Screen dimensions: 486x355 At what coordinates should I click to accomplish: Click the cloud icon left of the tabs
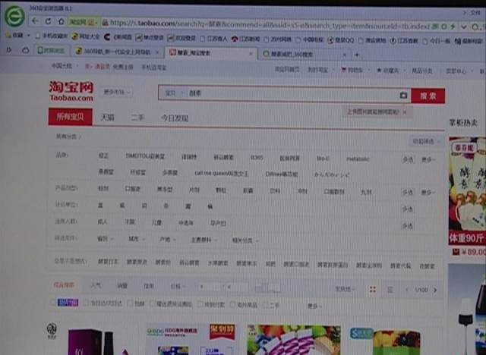pyautogui.click(x=25, y=50)
